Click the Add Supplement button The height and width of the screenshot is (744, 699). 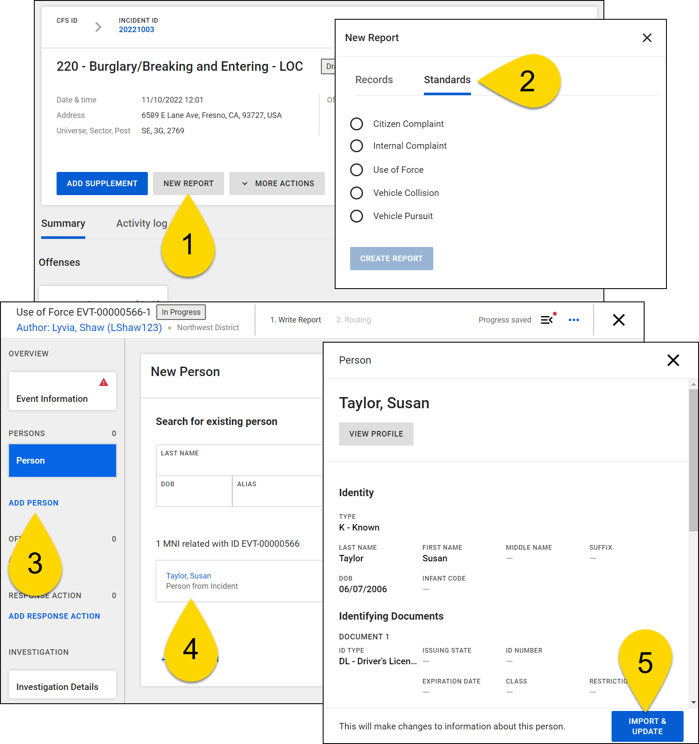point(102,184)
